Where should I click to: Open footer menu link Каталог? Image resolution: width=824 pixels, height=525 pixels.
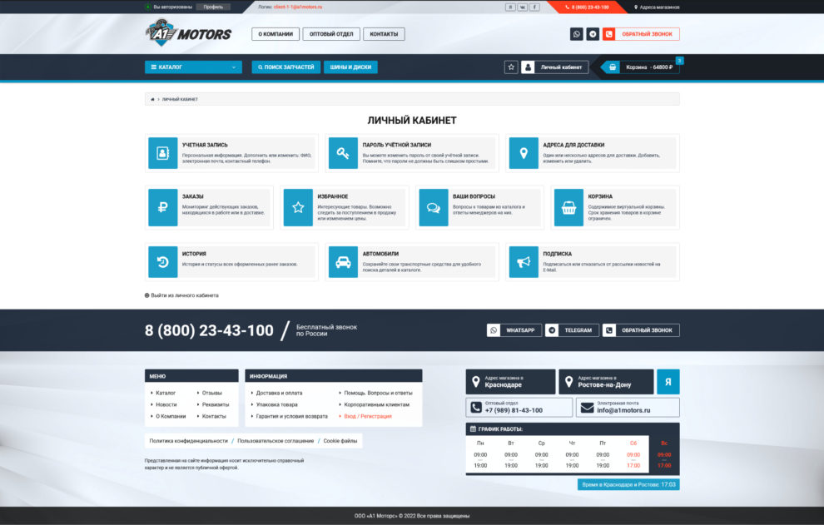tap(165, 393)
